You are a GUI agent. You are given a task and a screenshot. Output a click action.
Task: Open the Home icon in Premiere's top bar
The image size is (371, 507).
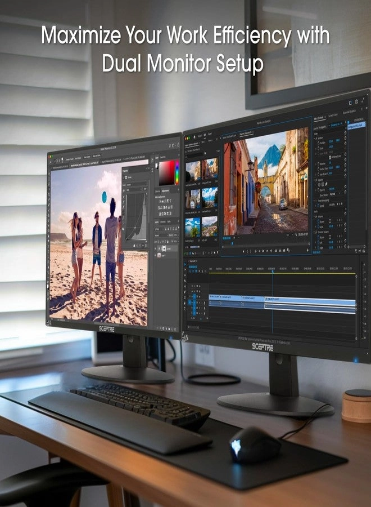(194, 137)
